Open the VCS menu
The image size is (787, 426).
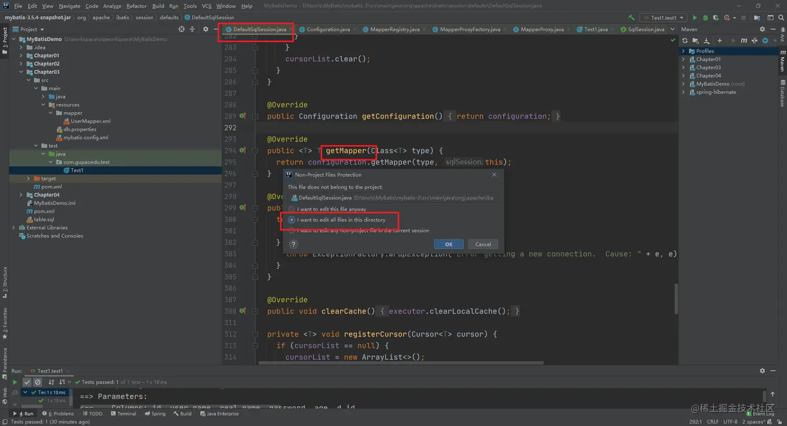coord(207,6)
